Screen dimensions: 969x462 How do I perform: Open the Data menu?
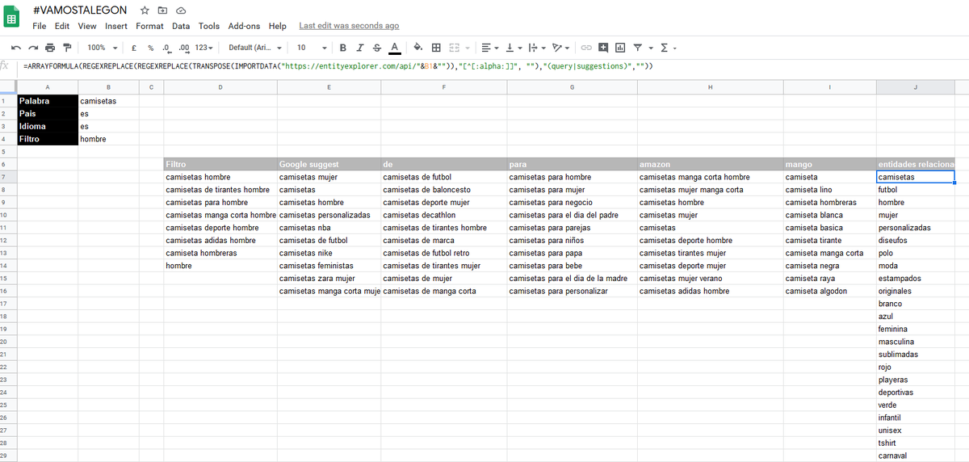pyautogui.click(x=181, y=26)
